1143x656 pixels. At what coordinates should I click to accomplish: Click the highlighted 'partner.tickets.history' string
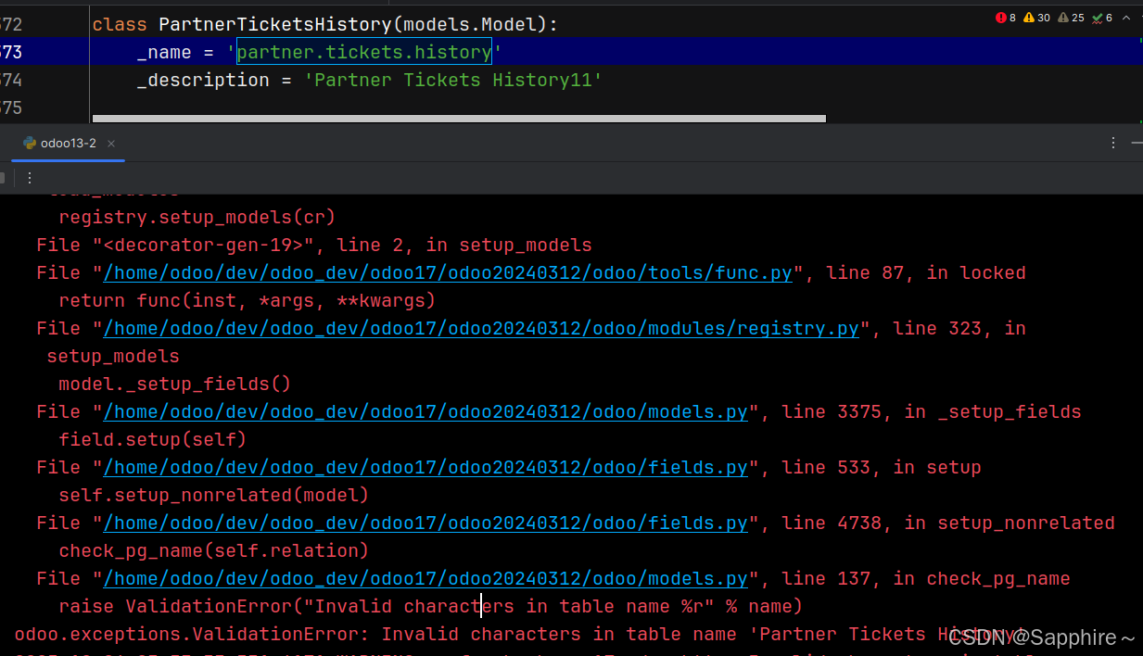point(364,53)
